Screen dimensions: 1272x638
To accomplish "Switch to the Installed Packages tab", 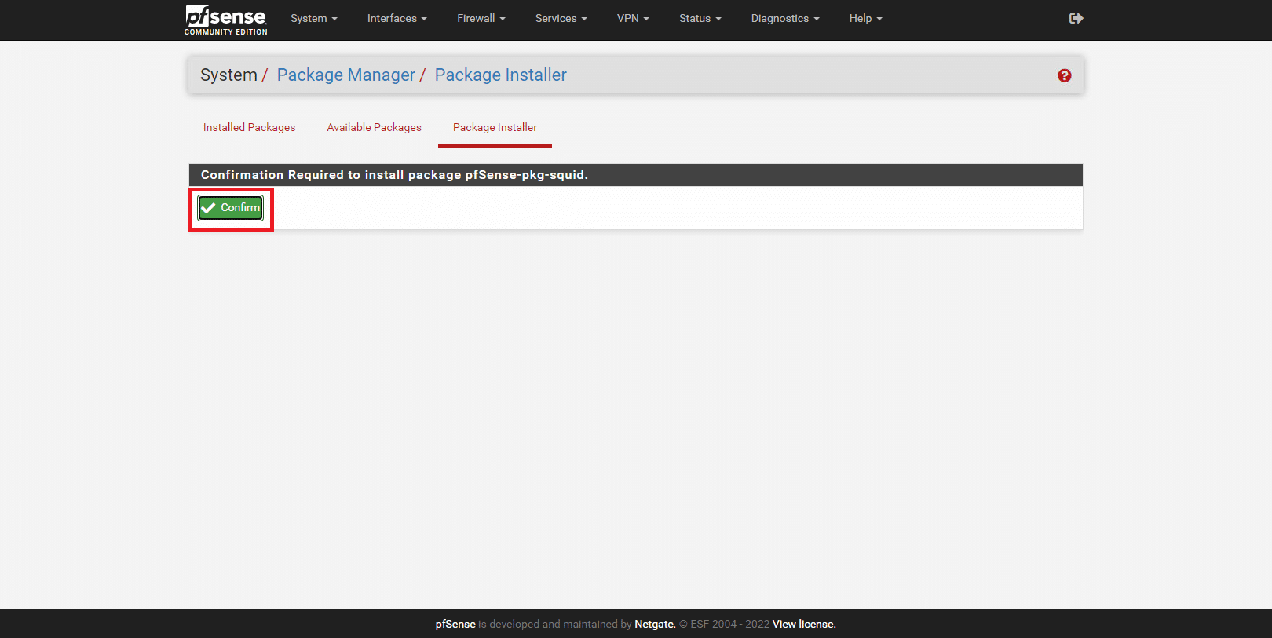I will (x=250, y=127).
